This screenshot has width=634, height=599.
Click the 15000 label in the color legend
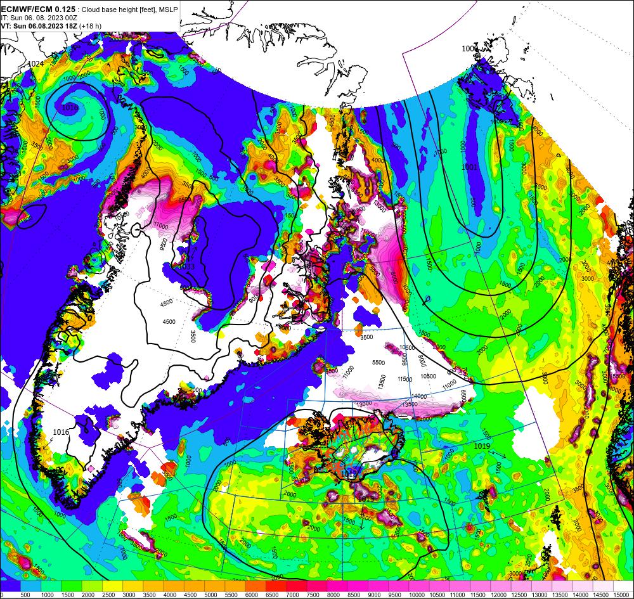pos(621,595)
